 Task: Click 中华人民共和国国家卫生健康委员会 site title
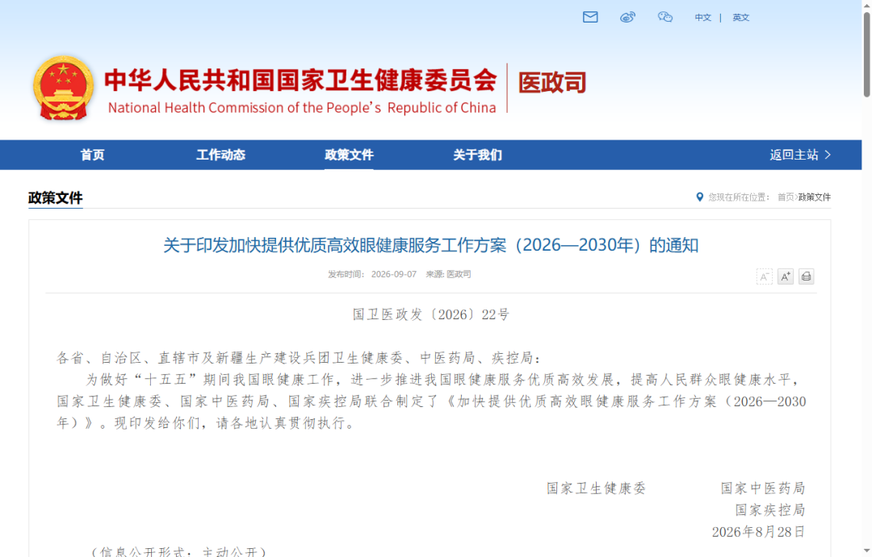pos(301,80)
